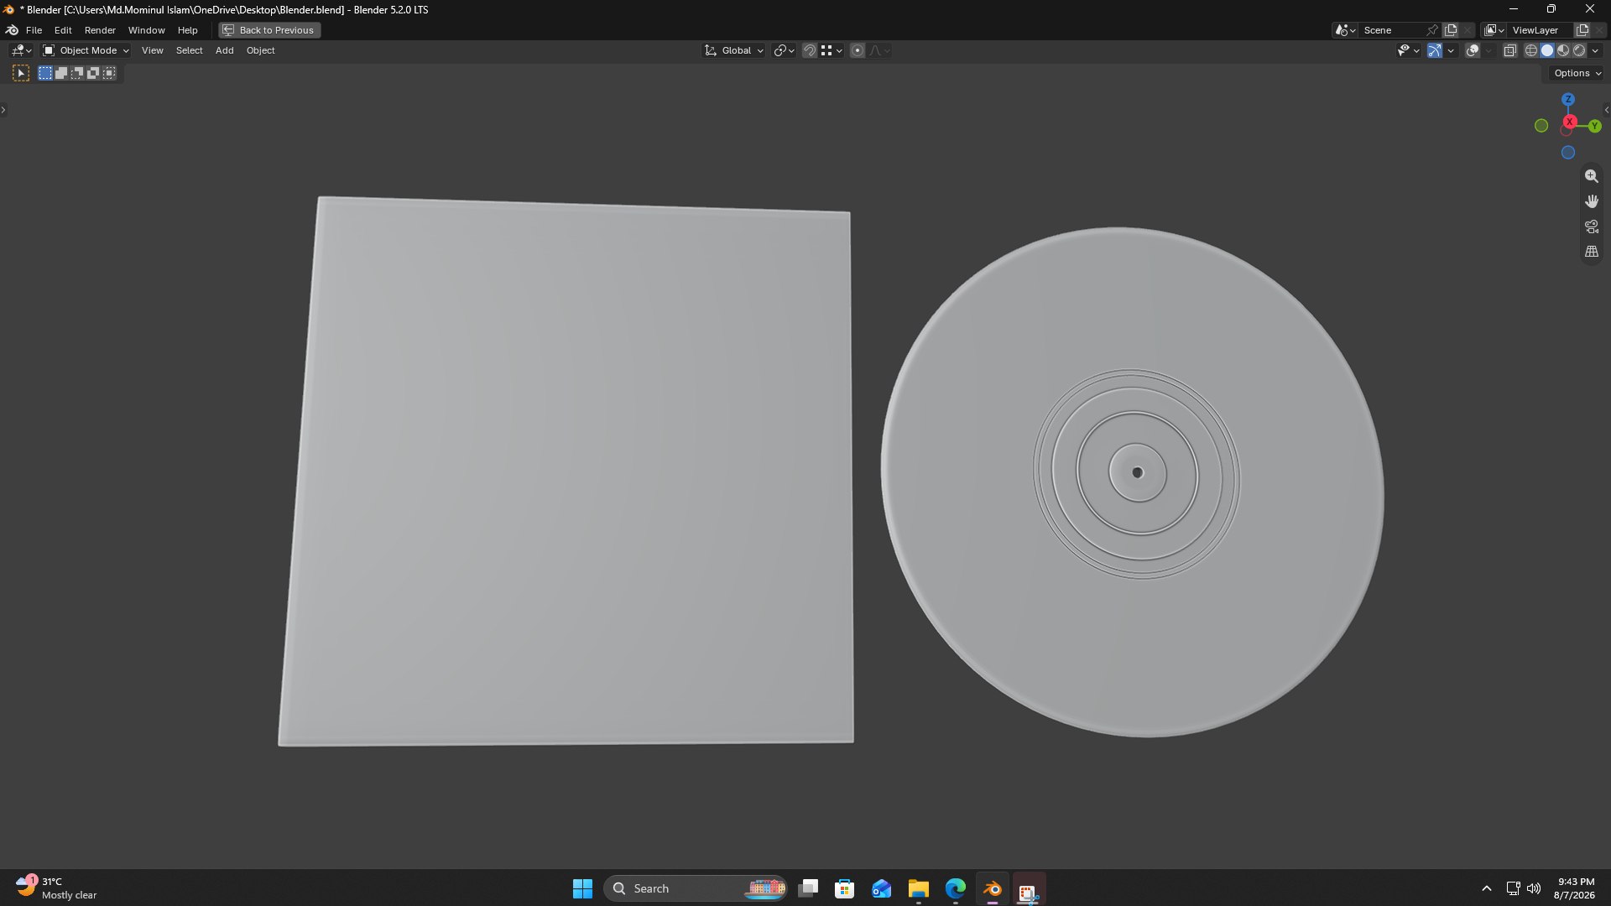Open the File menu

tap(34, 30)
